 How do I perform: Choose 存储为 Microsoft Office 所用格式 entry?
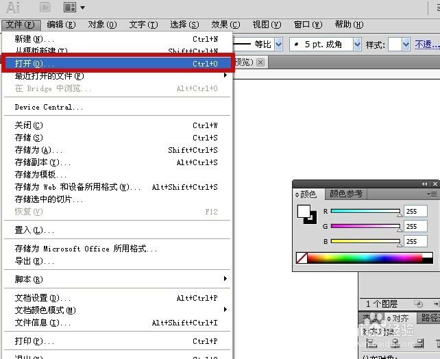point(117,249)
